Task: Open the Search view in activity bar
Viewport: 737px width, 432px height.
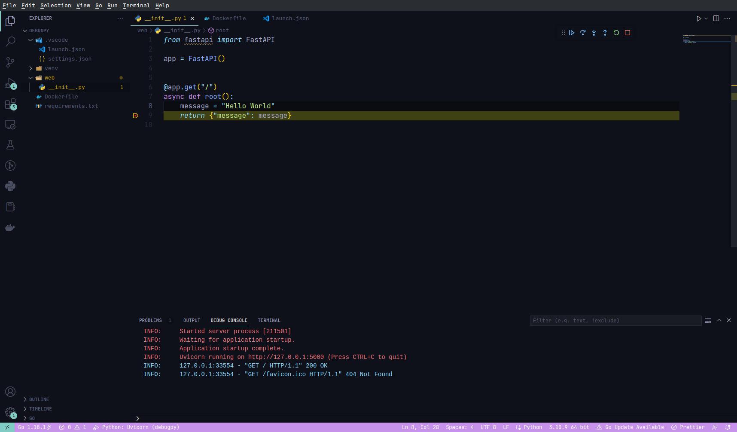Action: [x=10, y=42]
